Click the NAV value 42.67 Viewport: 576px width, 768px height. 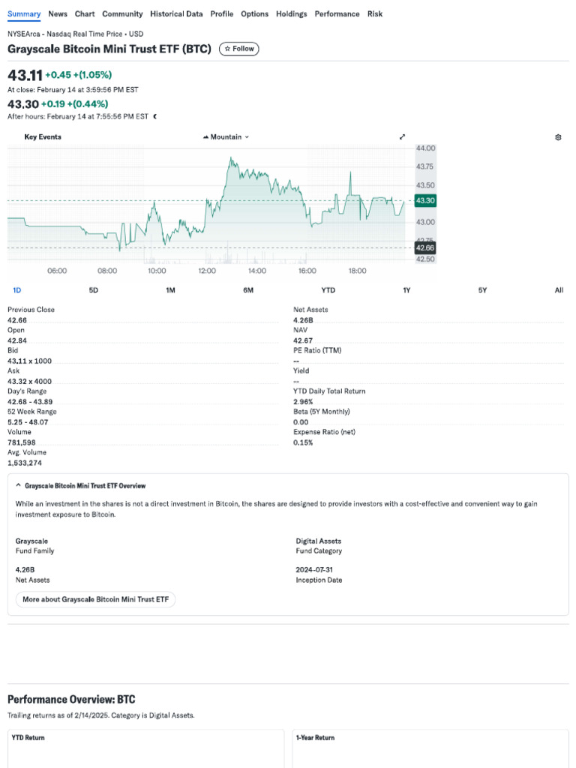[x=303, y=341]
